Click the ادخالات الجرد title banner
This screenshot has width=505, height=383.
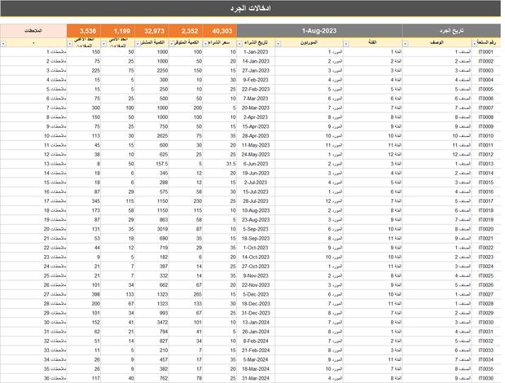(x=251, y=8)
